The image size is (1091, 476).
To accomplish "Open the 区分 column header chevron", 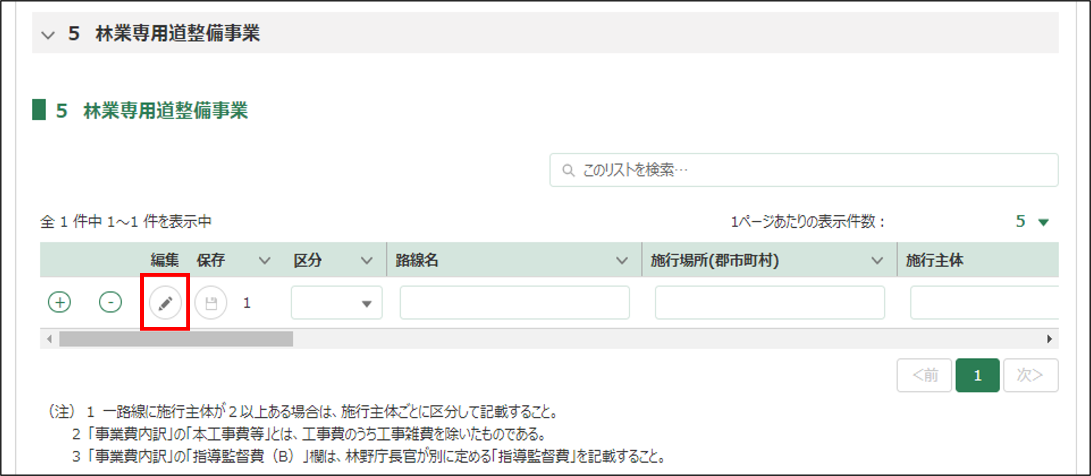I will (366, 261).
